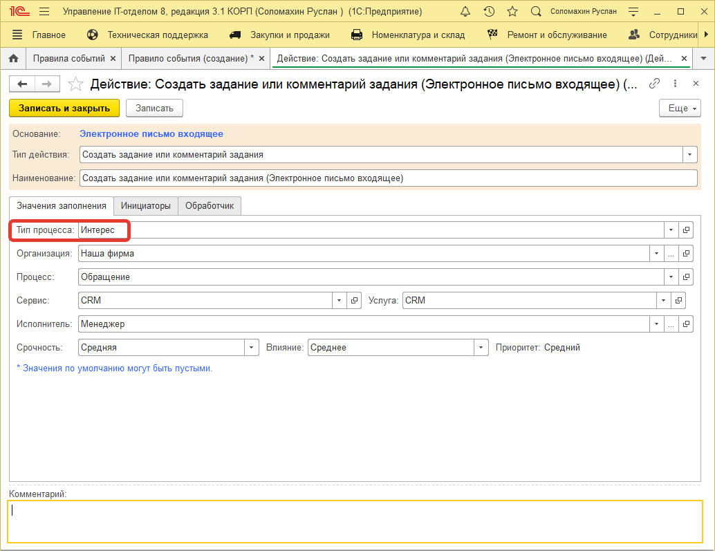The width and height of the screenshot is (715, 551).
Task: Open the Еще actions menu button
Action: coord(680,109)
